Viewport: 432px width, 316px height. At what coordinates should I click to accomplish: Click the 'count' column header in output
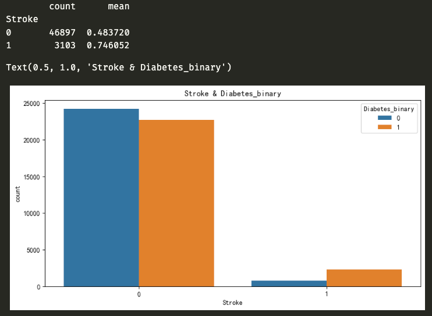pyautogui.click(x=62, y=6)
